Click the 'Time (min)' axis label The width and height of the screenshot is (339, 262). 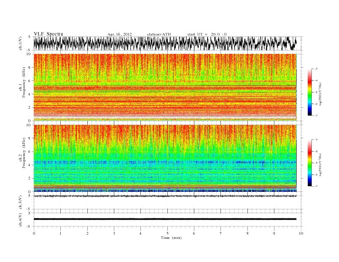[x=171, y=238]
